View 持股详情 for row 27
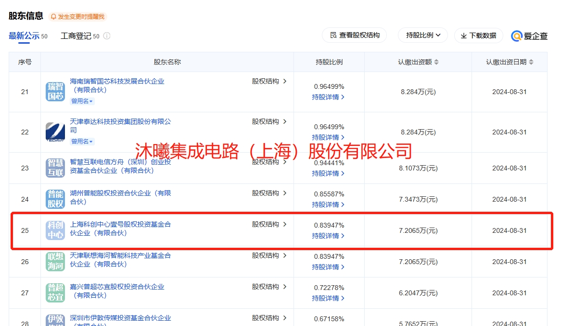 (328, 298)
